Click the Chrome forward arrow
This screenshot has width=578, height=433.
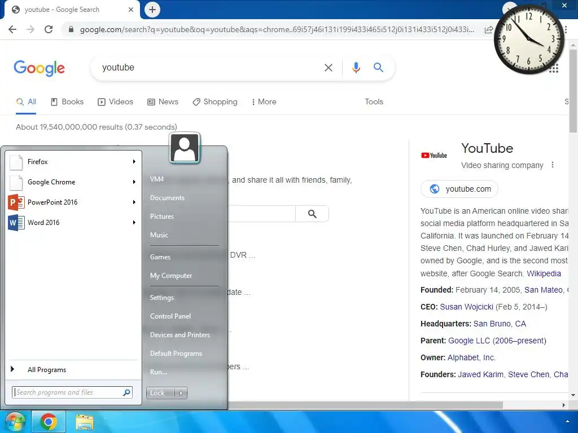[x=30, y=29]
